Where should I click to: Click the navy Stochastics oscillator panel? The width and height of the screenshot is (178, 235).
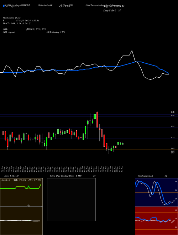click(156, 192)
